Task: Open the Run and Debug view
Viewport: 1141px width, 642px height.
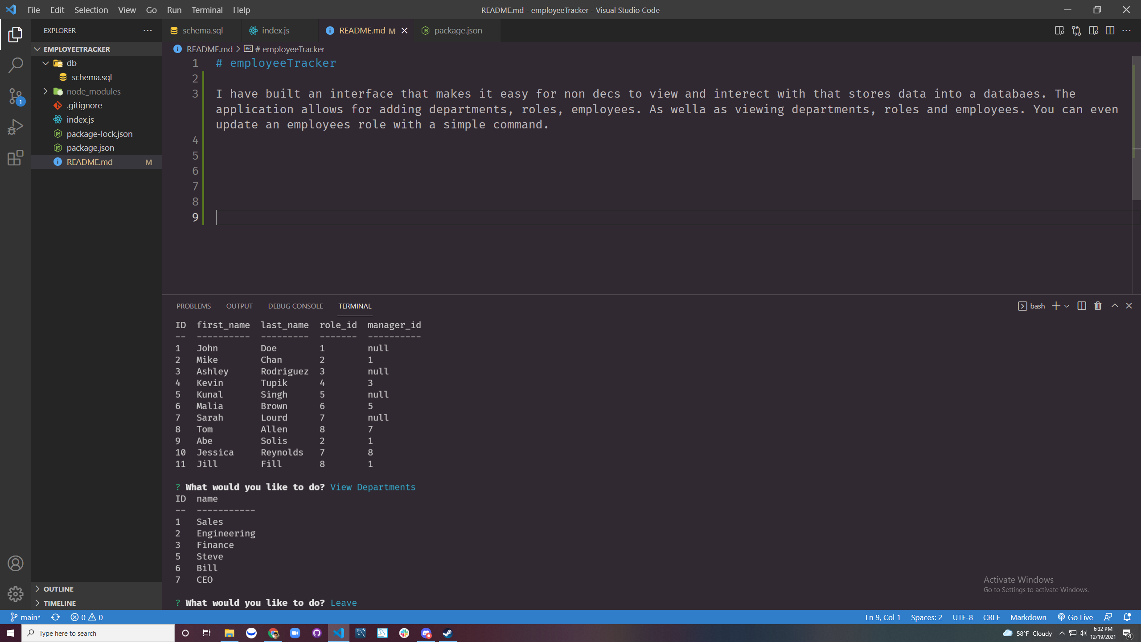Action: (16, 126)
